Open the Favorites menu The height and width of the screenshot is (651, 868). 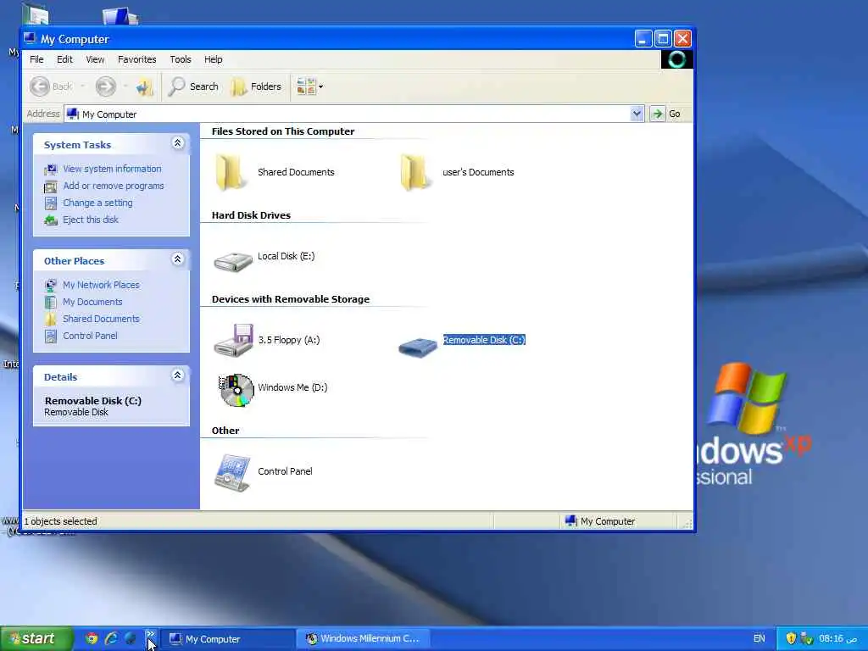coord(136,59)
